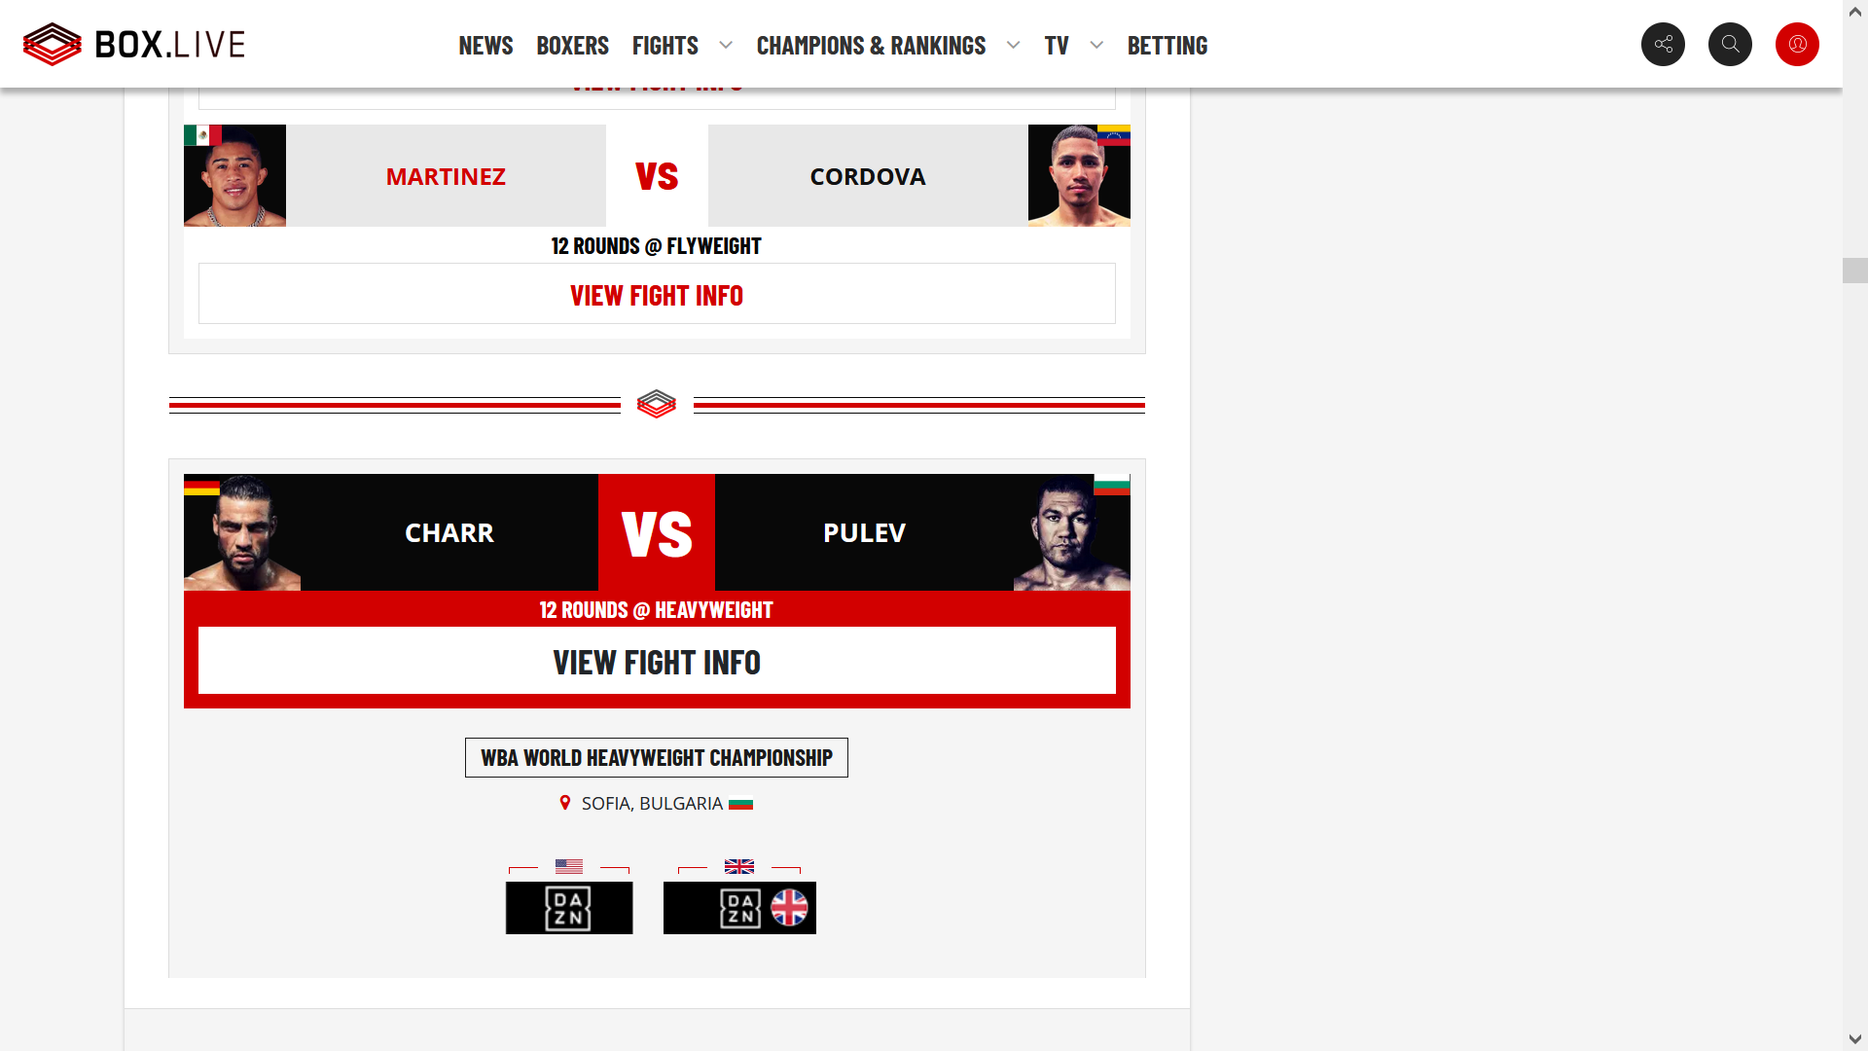Click VIEW FIGHT INFO for Charr vs Pulev

pos(656,660)
